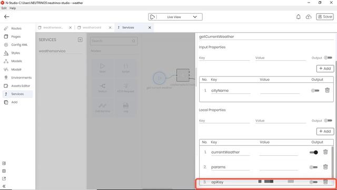Open Pages in the sidebar
337x190 pixels.
[16, 36]
